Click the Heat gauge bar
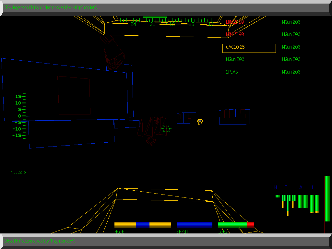 143,225
